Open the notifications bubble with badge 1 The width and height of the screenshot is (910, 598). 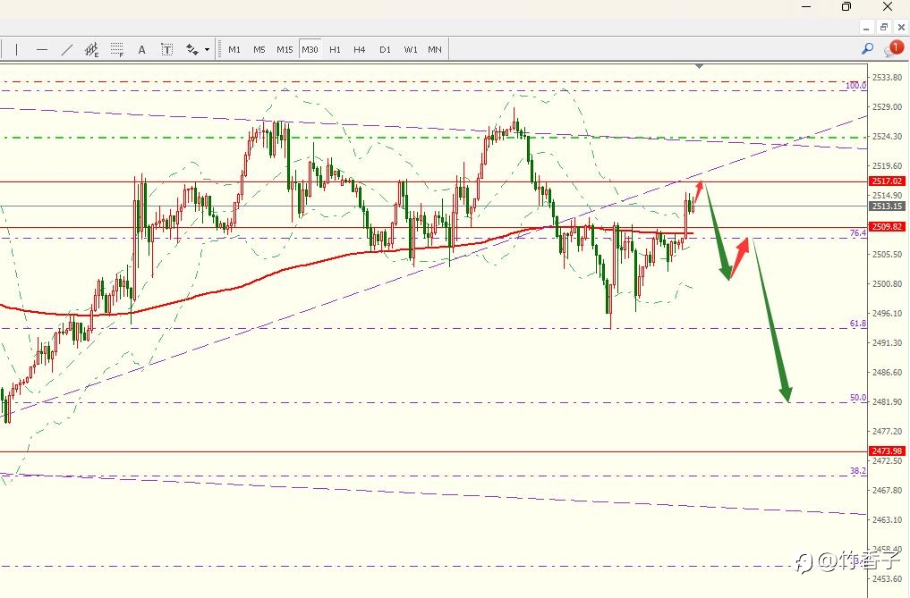click(894, 48)
